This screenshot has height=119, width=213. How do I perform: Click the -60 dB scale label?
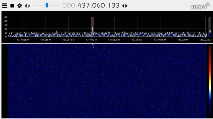tap(6, 37)
